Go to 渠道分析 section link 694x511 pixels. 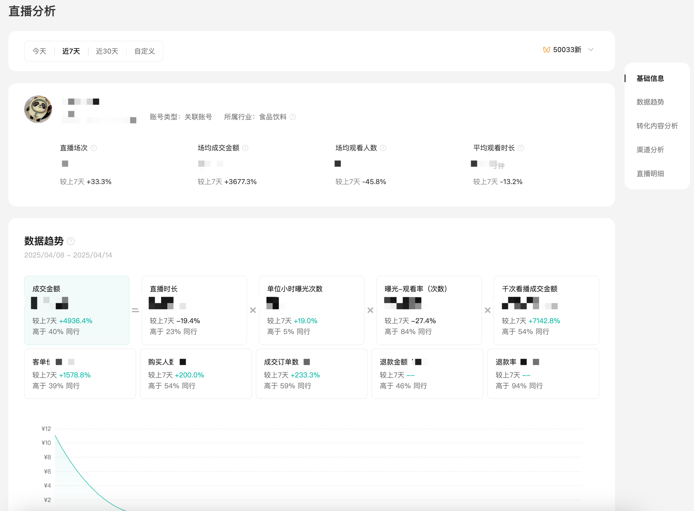click(650, 150)
